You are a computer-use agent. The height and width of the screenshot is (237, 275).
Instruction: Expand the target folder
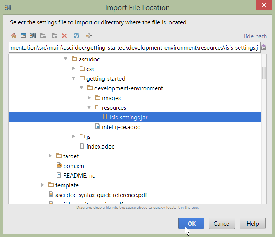click(x=50, y=156)
